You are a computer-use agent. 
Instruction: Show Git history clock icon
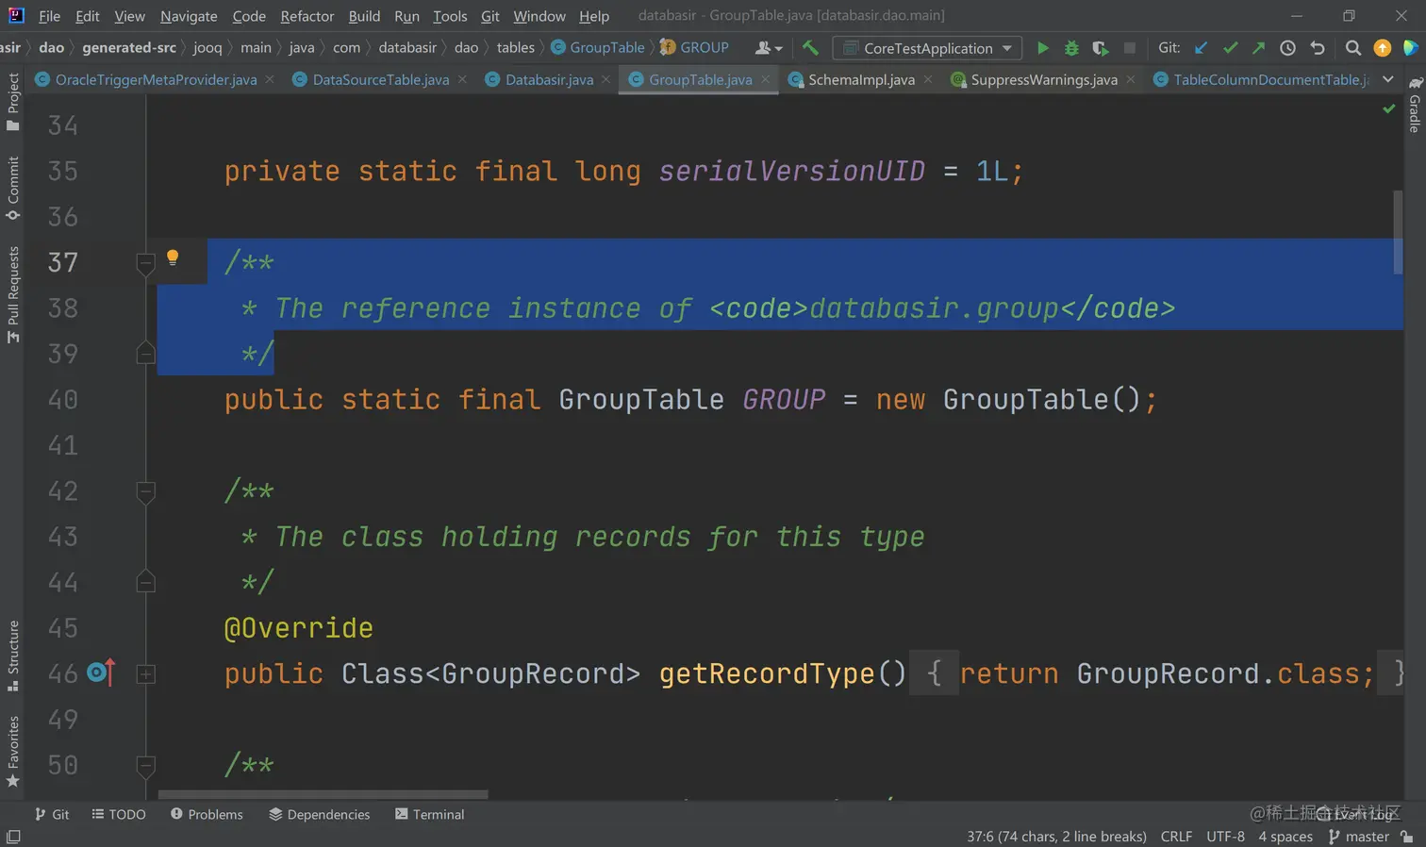[x=1287, y=48]
